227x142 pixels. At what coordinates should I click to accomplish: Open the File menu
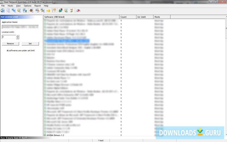tap(3, 6)
